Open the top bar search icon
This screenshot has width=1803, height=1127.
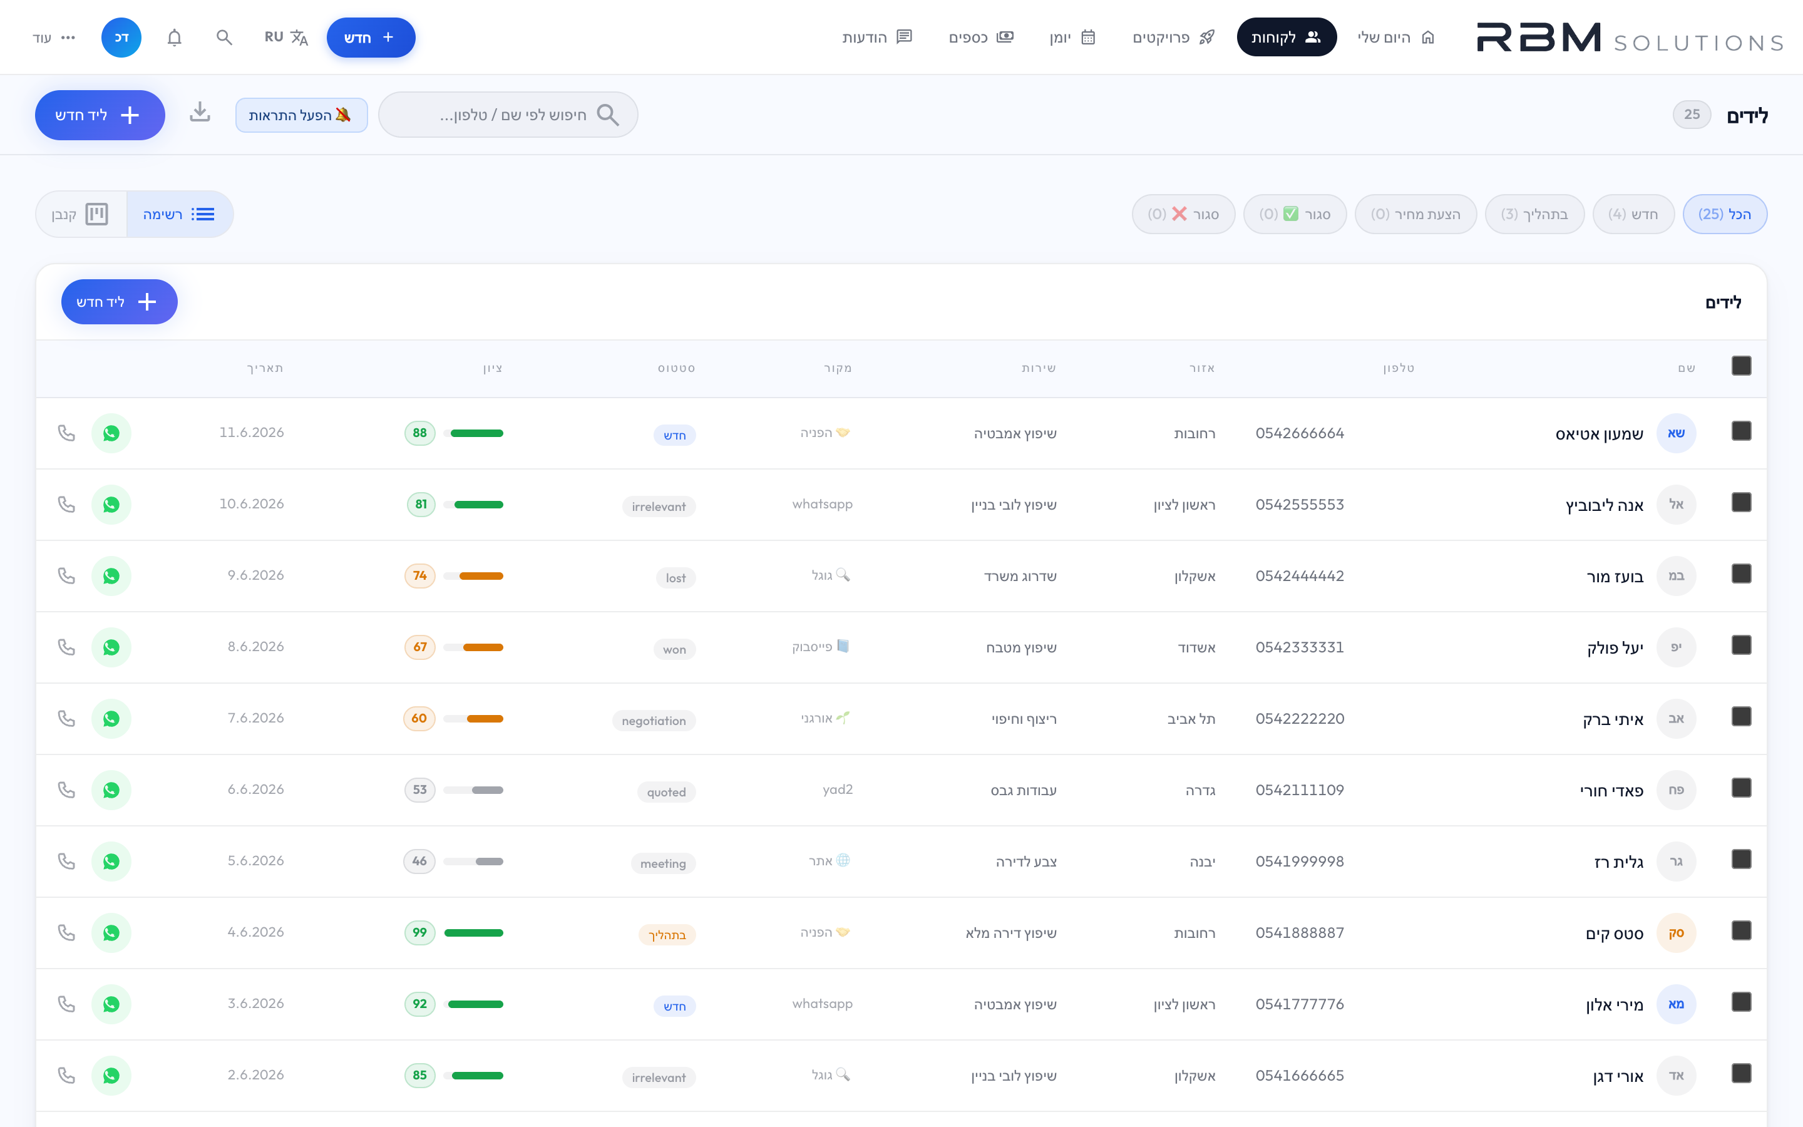223,38
